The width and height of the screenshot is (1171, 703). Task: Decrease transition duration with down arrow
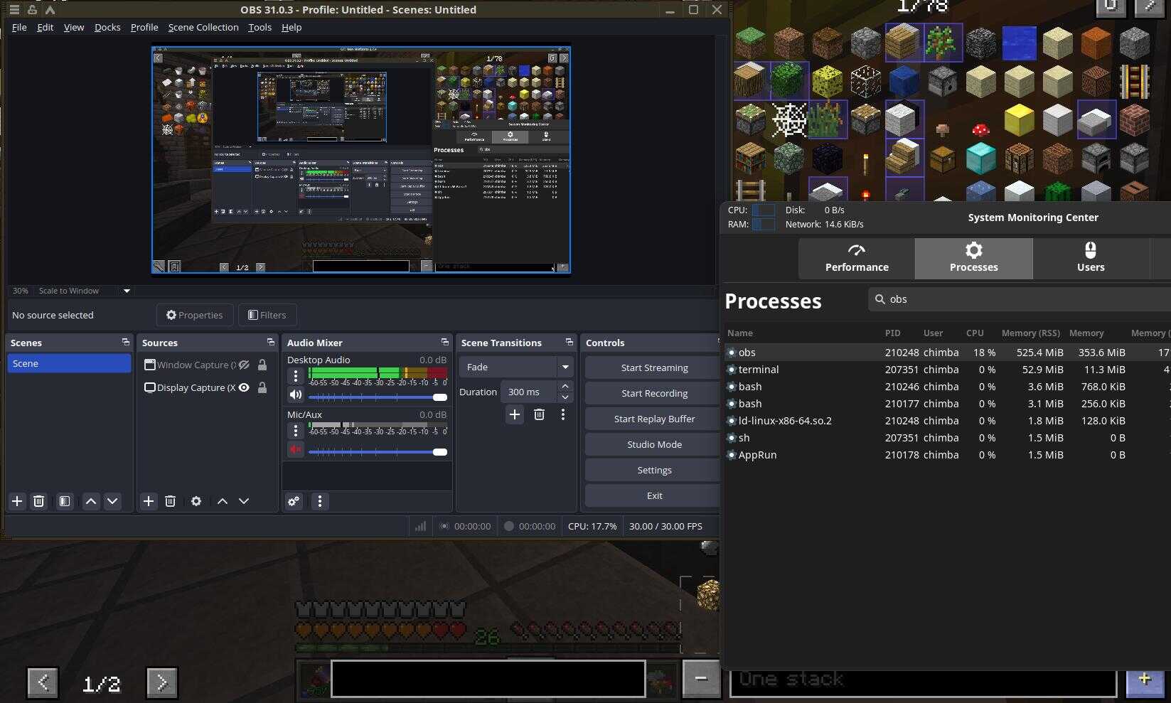(x=565, y=397)
